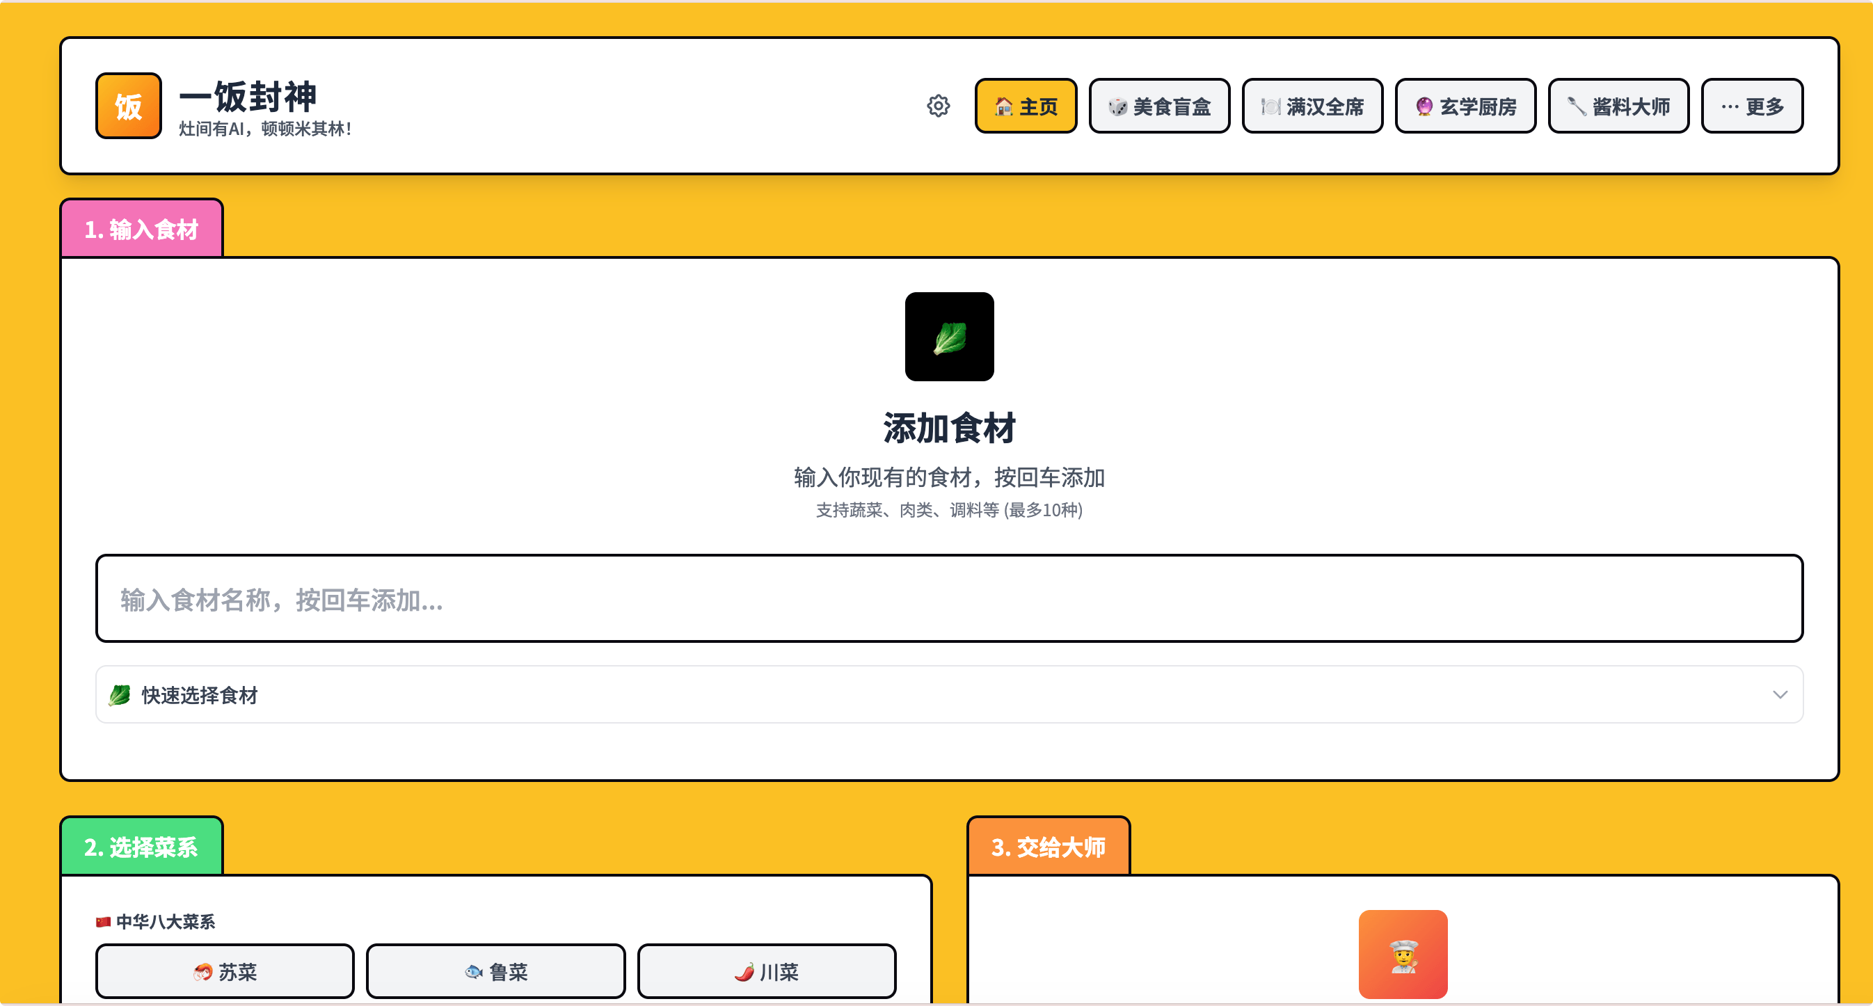Click the crystal ball icon on 玄学厨房

1424,107
